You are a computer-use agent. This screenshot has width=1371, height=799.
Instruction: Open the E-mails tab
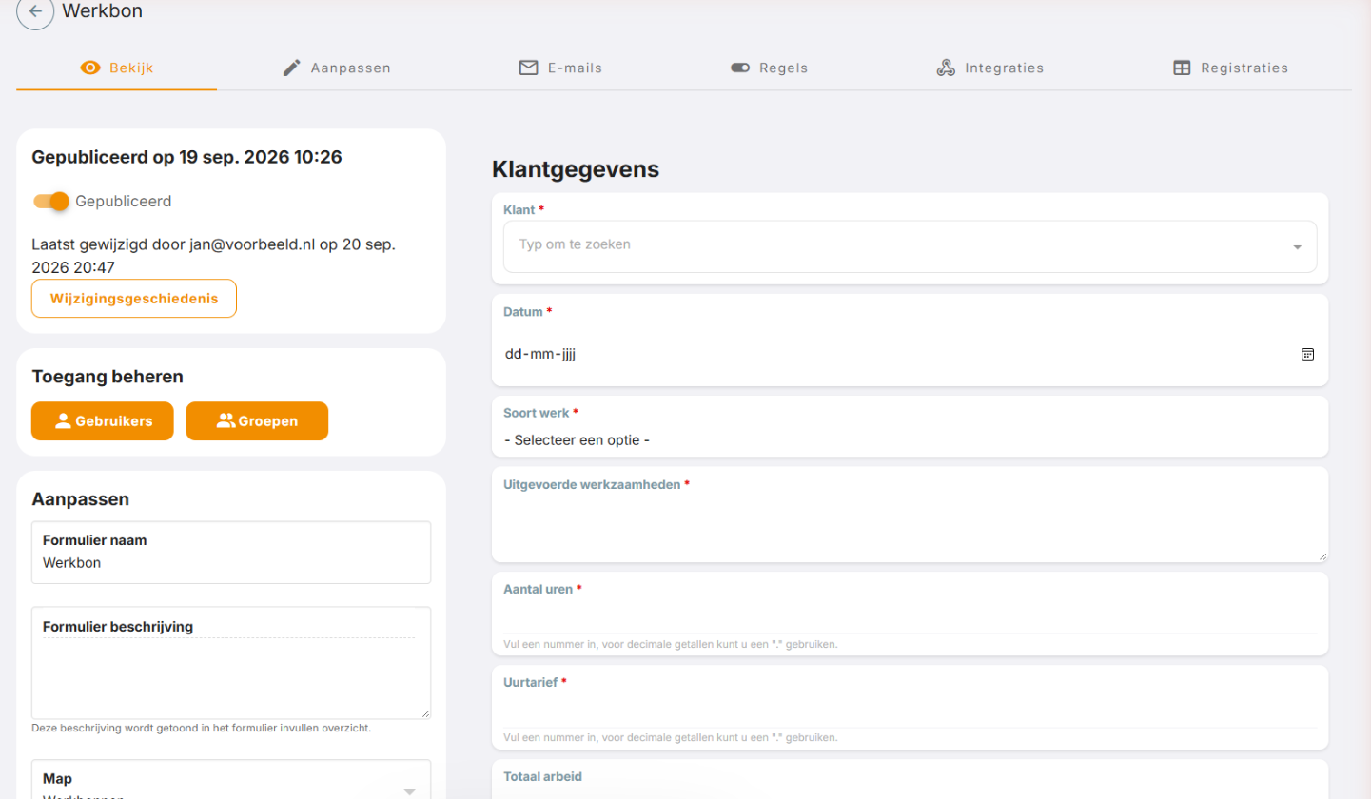tap(560, 68)
